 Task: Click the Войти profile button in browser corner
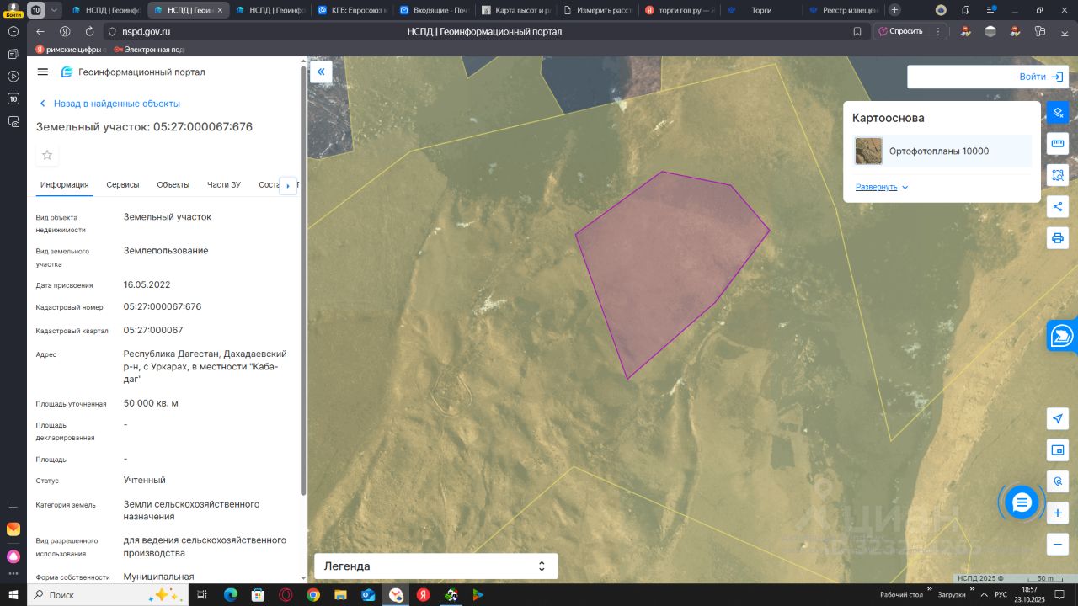point(13,10)
